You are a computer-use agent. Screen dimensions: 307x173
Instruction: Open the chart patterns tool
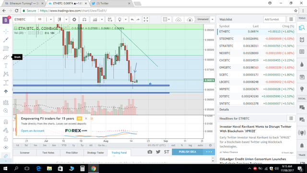[x=6, y=74]
